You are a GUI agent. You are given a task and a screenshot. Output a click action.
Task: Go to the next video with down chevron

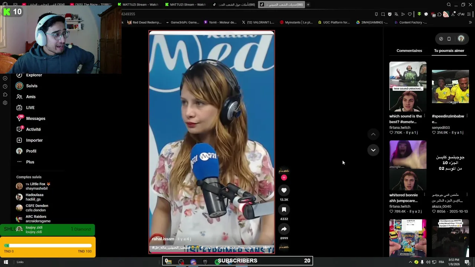[x=373, y=150]
